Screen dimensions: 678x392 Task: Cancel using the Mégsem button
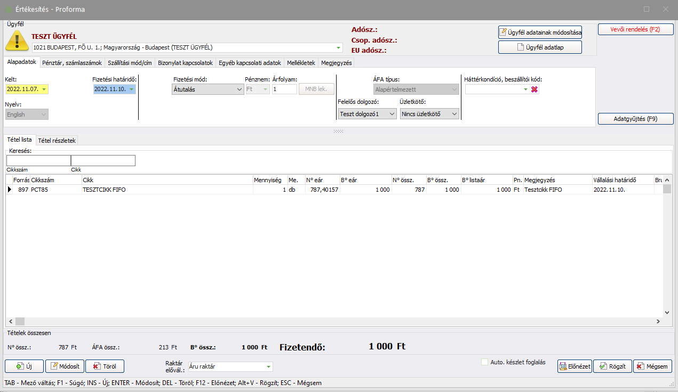click(652, 366)
